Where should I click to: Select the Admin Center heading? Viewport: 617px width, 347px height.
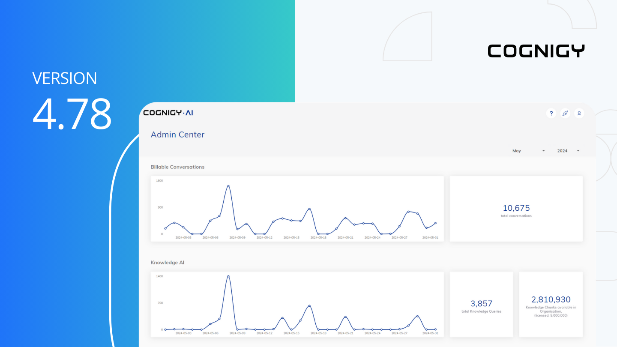point(177,135)
